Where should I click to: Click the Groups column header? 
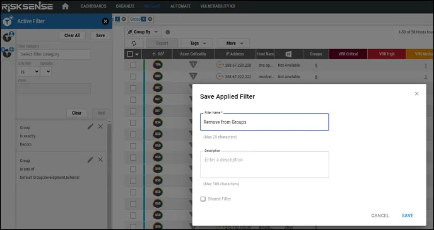tap(316, 54)
